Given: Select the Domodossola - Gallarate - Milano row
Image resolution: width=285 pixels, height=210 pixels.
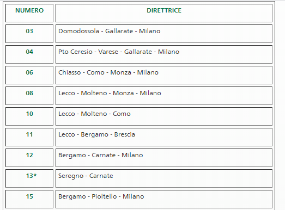Looking at the screenshot, I should click(164, 34).
